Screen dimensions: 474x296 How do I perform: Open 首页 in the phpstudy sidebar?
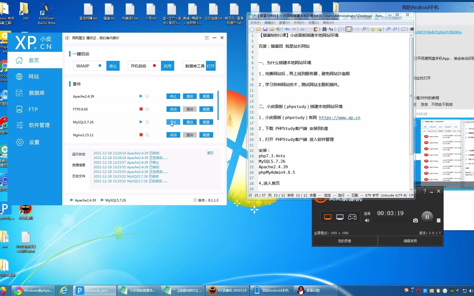point(35,60)
